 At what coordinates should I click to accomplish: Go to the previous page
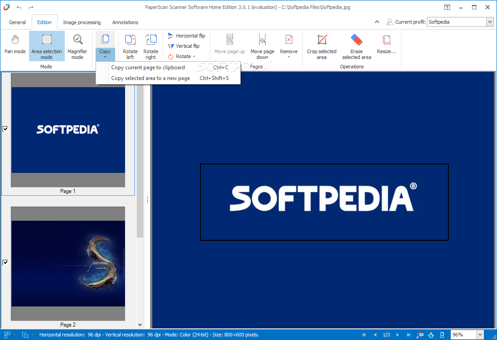pos(375,335)
